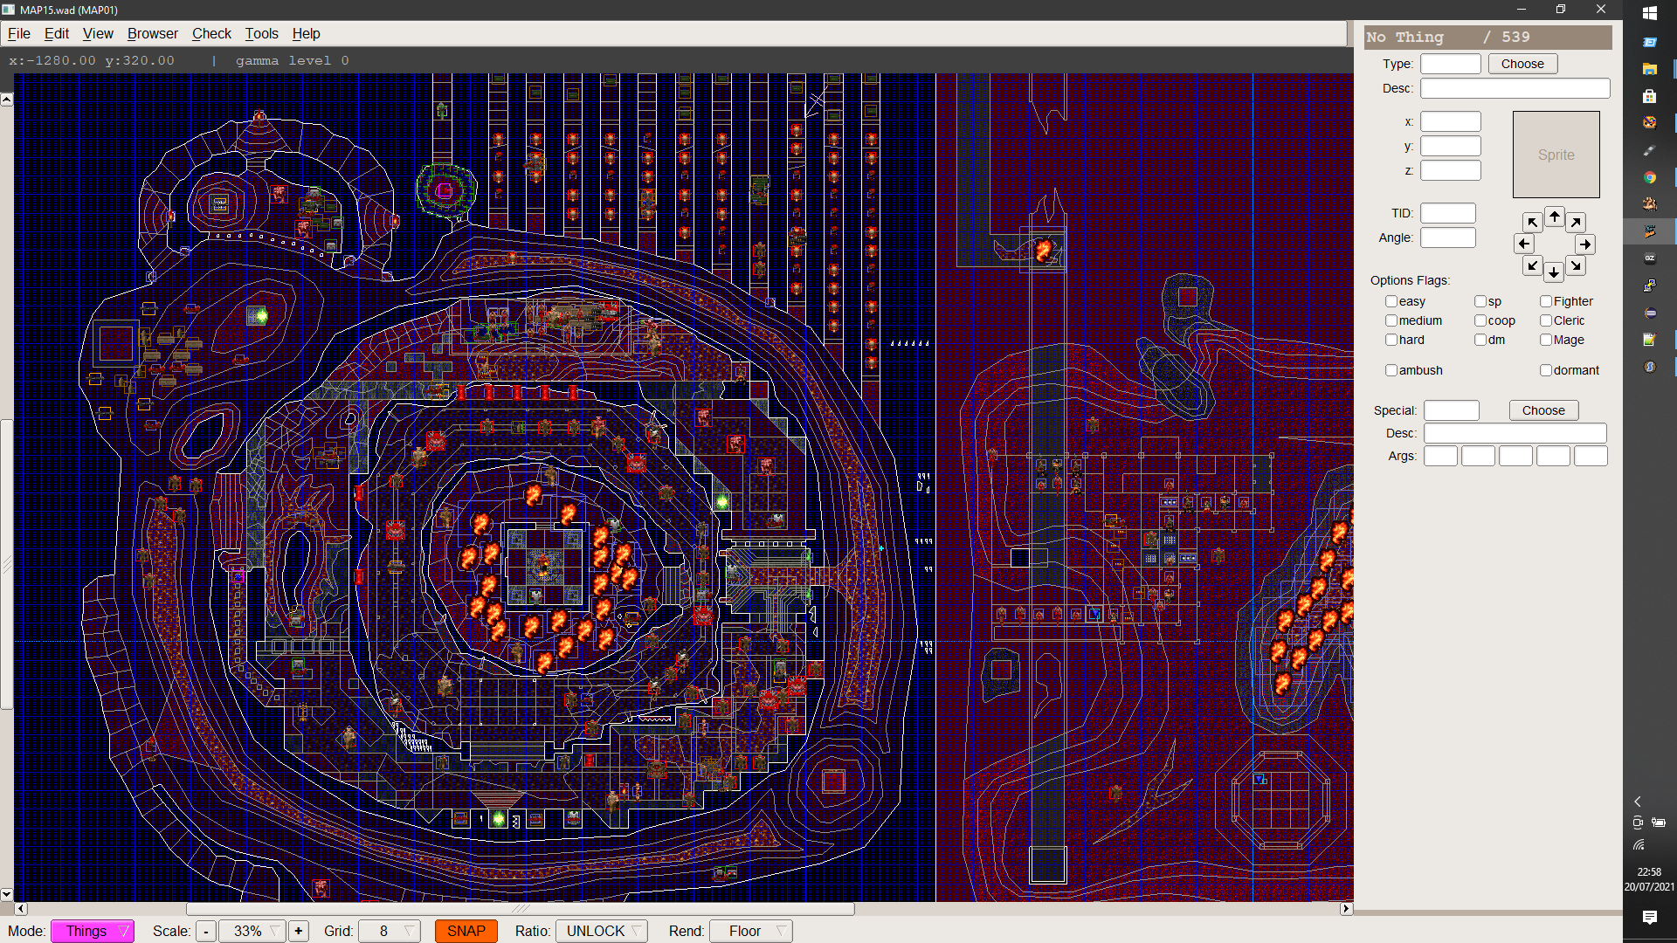
Task: Click the TID input field
Action: pyautogui.click(x=1447, y=213)
